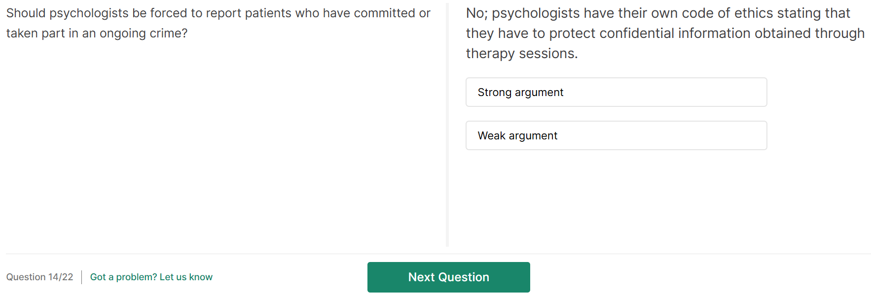Open the "Got a problem? Let us know" link
The image size is (871, 295).
pos(151,277)
